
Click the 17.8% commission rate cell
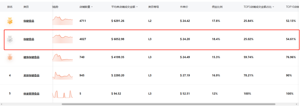click(216, 21)
